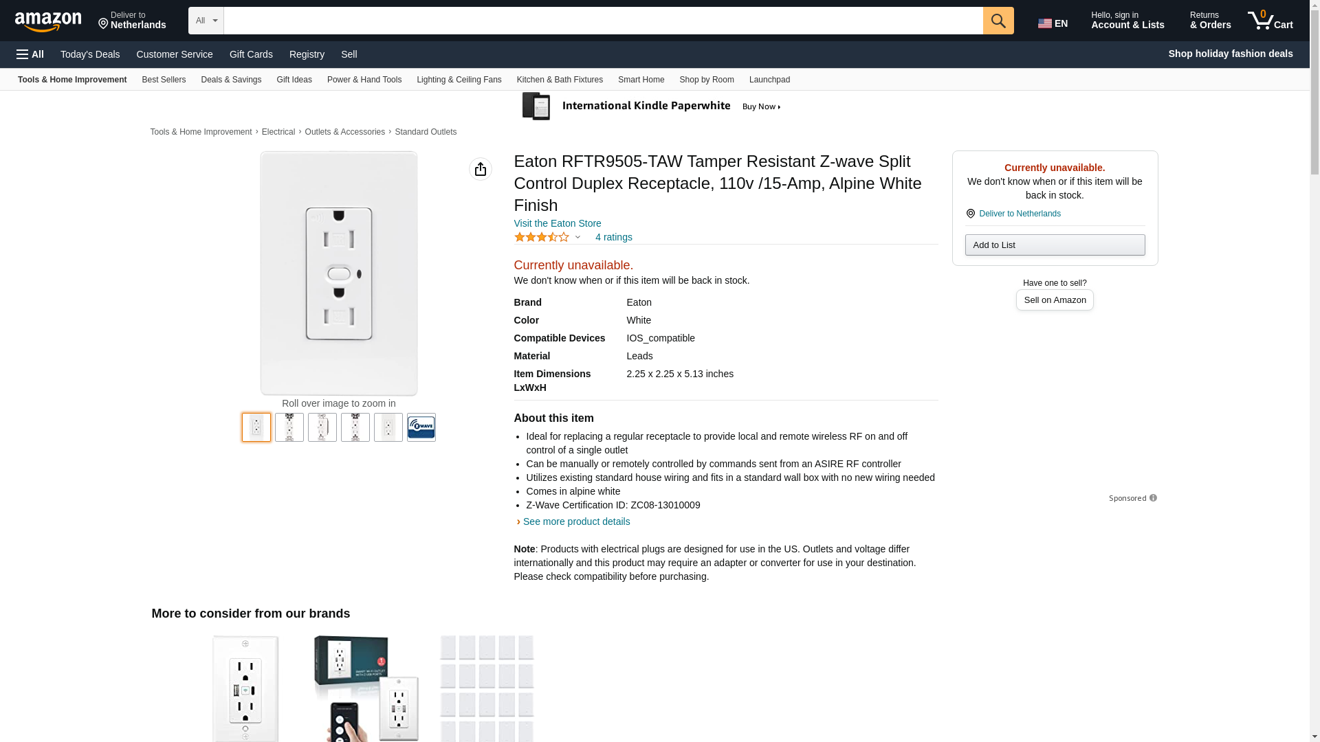Image resolution: width=1320 pixels, height=742 pixels.
Task: Visit the Eaton Store link
Action: point(558,223)
